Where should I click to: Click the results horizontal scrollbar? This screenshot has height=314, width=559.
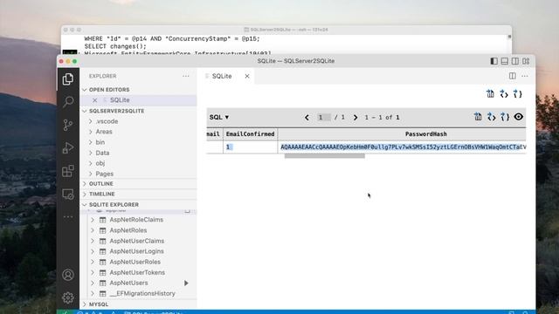324,156
